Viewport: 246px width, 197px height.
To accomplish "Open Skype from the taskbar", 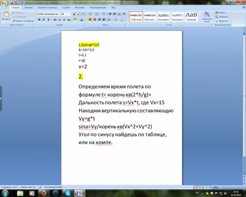I will point(67,193).
